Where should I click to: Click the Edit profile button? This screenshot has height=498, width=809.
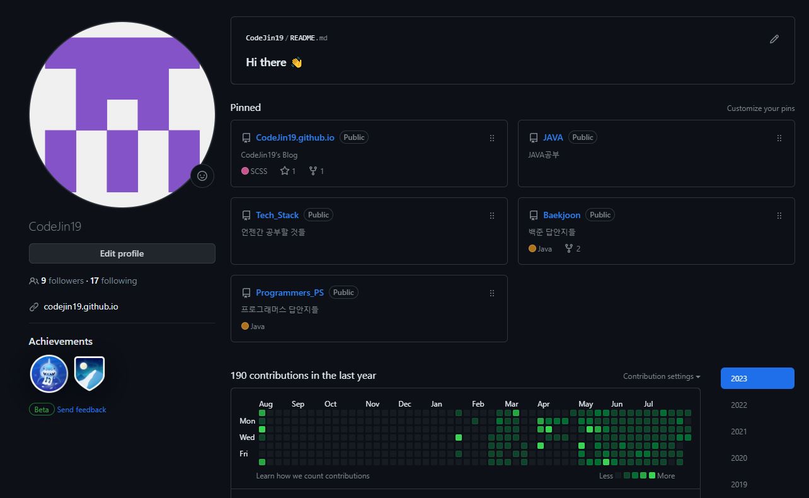click(122, 253)
